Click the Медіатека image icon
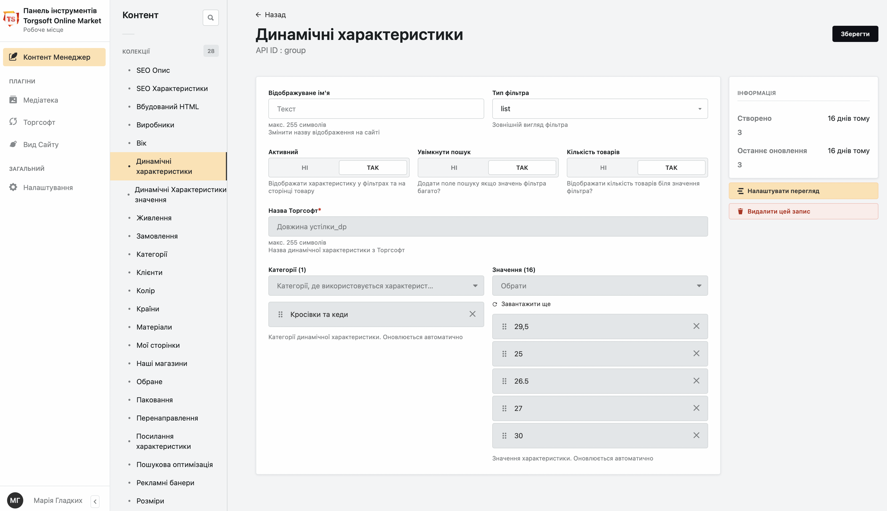 13,100
